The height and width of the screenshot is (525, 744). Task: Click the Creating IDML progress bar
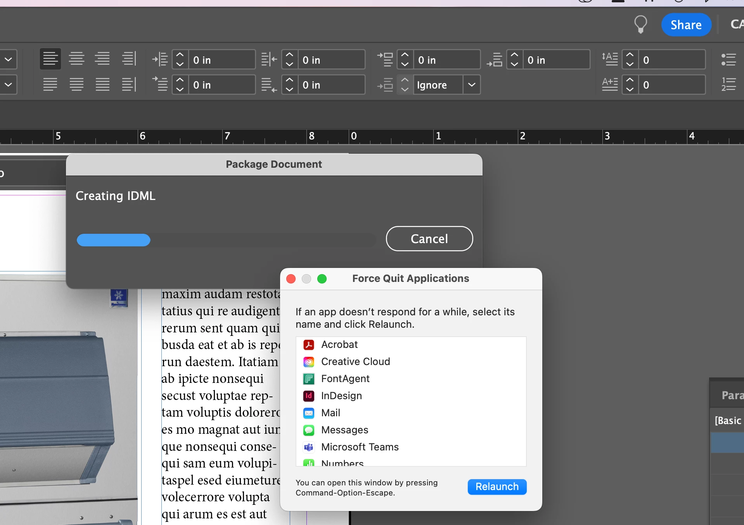point(226,240)
